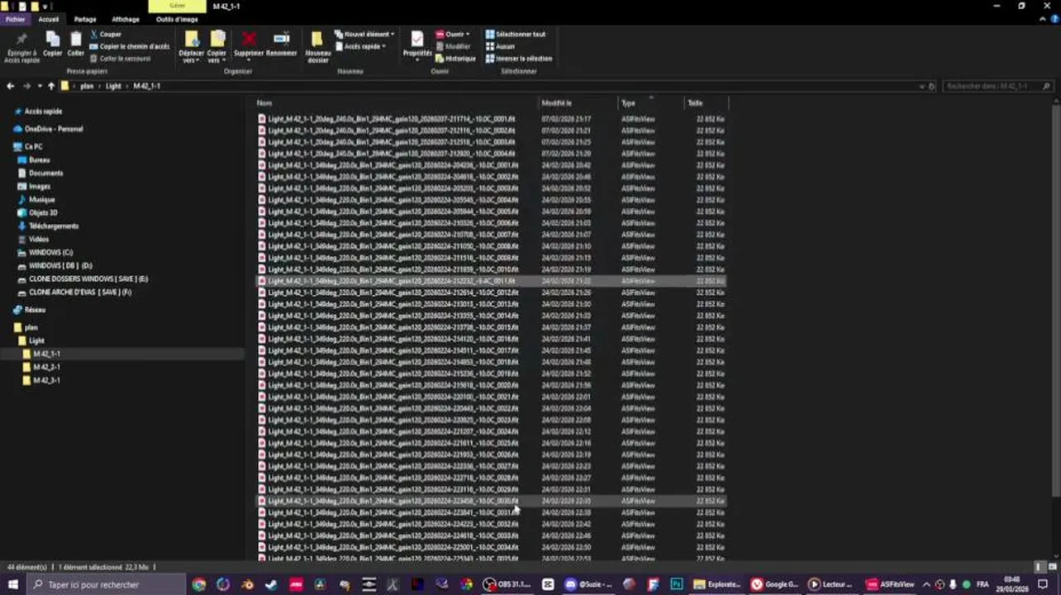Switch to the Partage tab

tap(85, 19)
